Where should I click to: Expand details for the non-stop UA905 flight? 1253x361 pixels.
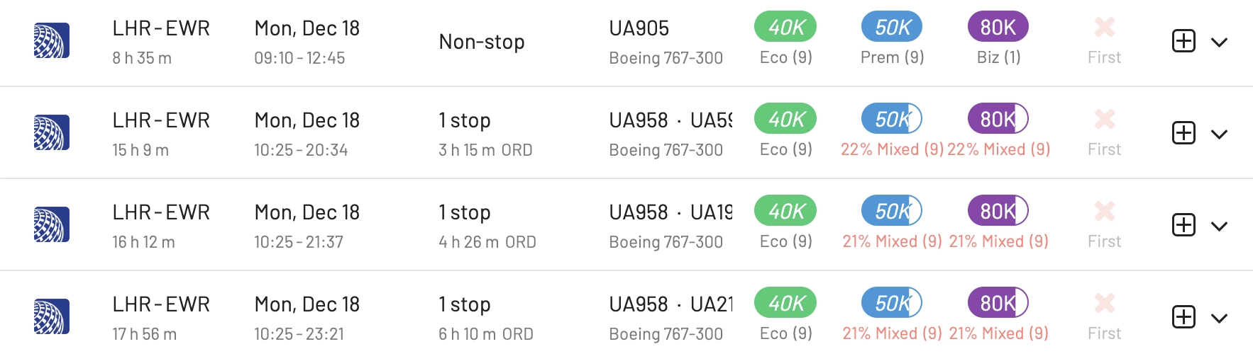click(1219, 42)
